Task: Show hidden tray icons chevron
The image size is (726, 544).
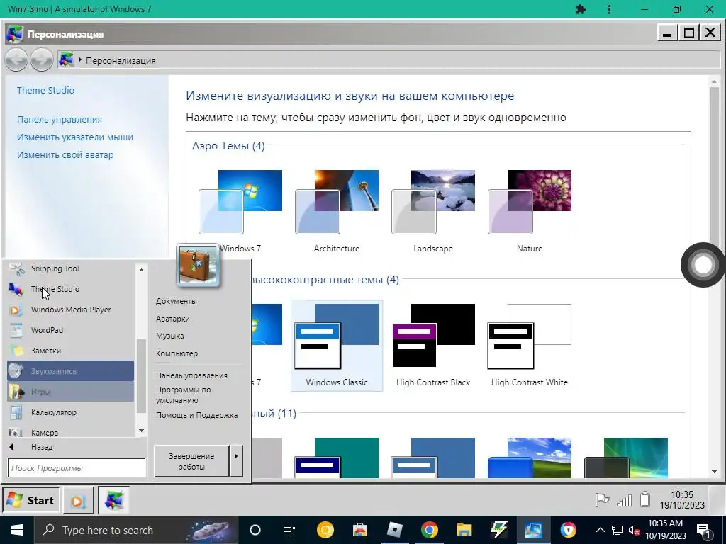Action: coord(600,530)
